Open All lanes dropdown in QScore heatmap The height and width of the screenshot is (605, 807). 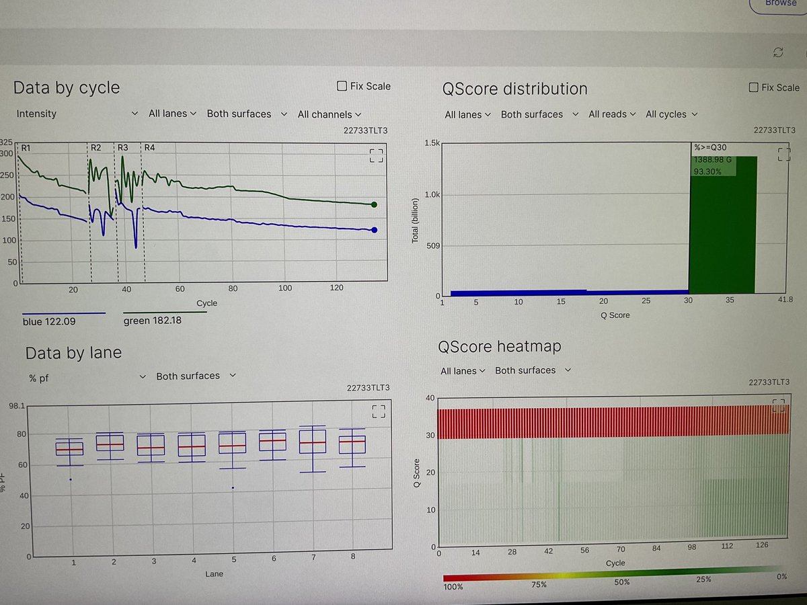(x=463, y=371)
